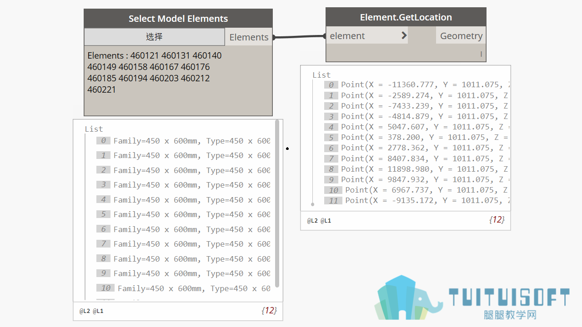582x327 pixels.
Task: Select the Point row with X = 5047.607
Action: click(x=417, y=127)
